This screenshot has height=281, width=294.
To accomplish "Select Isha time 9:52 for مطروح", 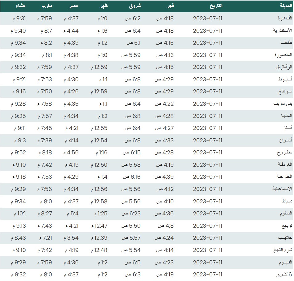I will 18,153.
